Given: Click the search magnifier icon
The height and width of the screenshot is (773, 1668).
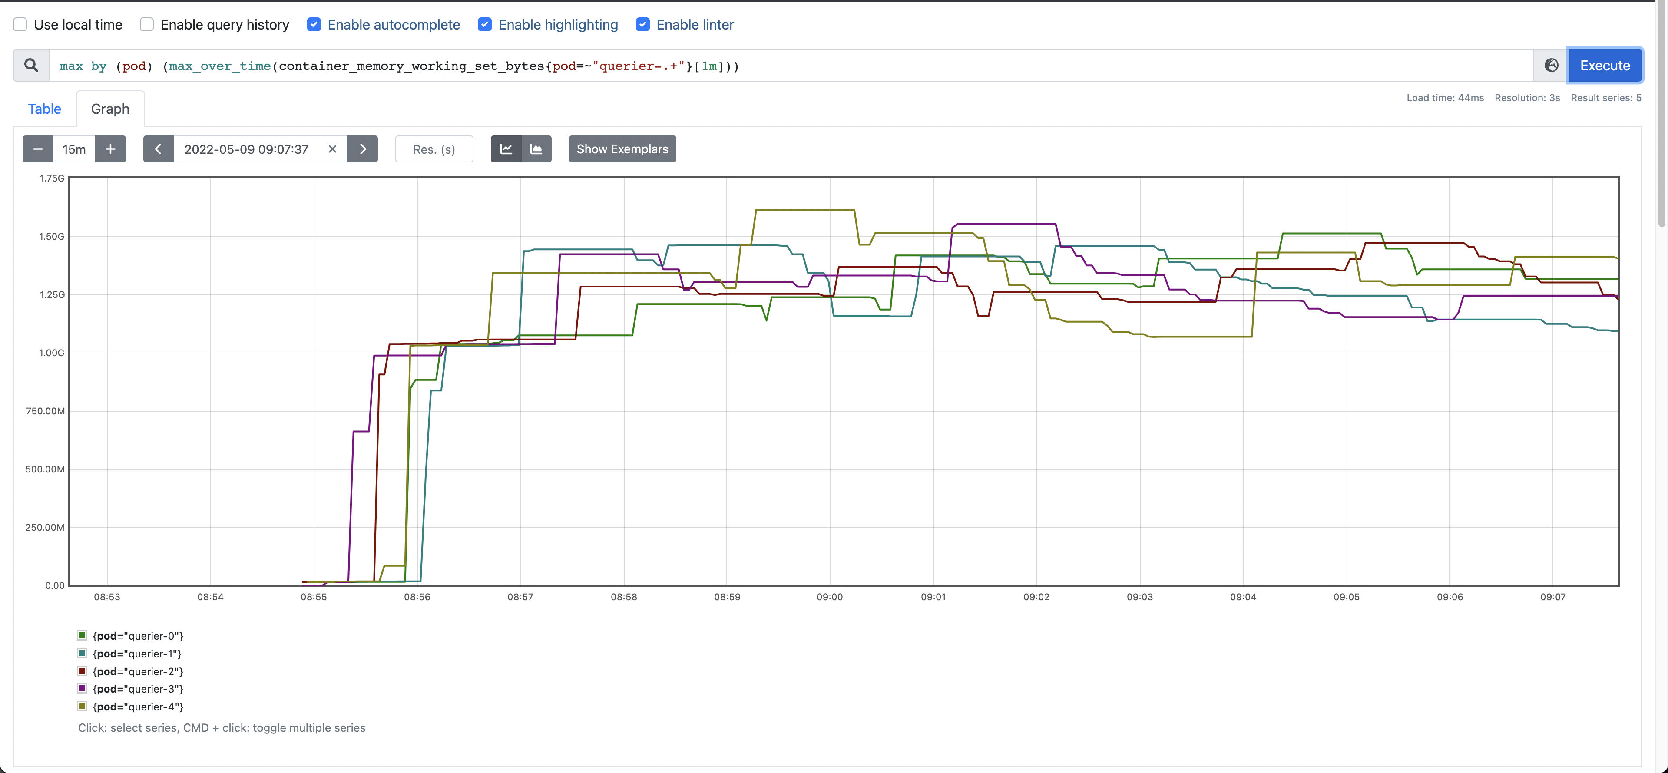Looking at the screenshot, I should [30, 65].
